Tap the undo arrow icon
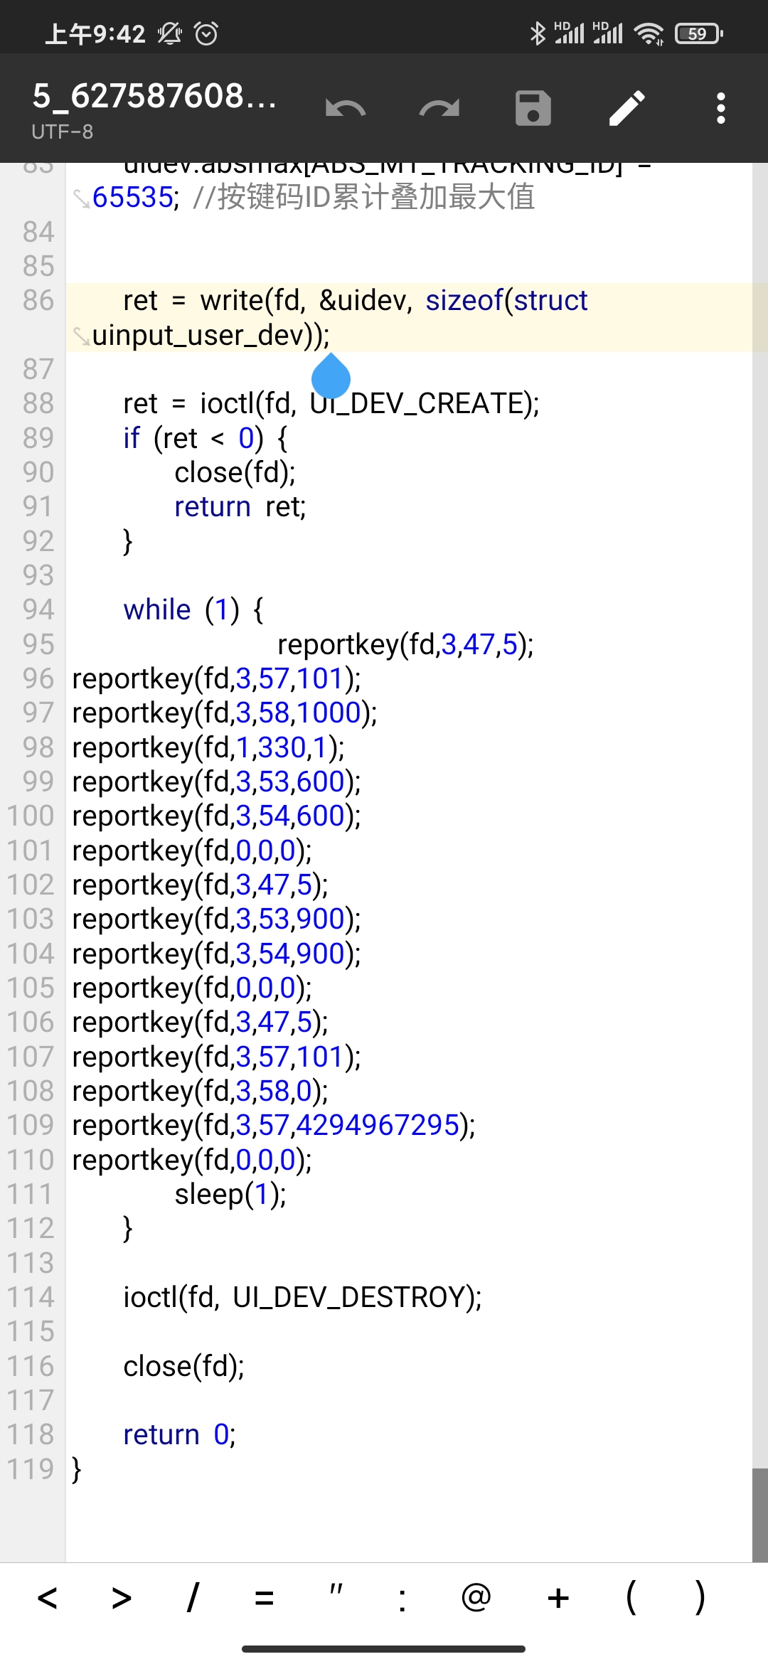 coord(346,109)
